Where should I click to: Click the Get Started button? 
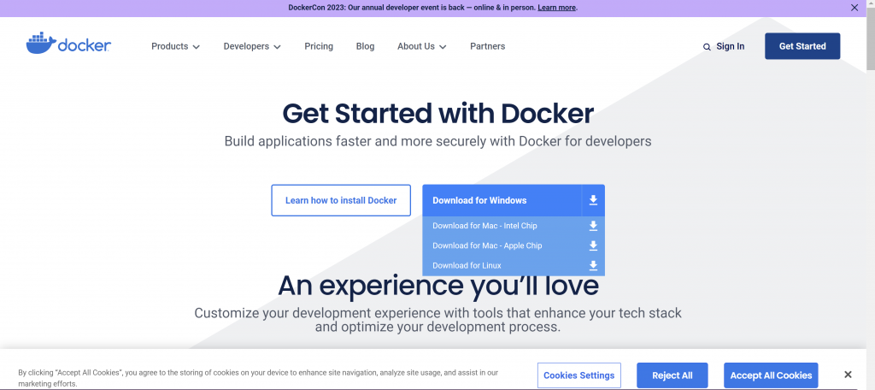(802, 46)
